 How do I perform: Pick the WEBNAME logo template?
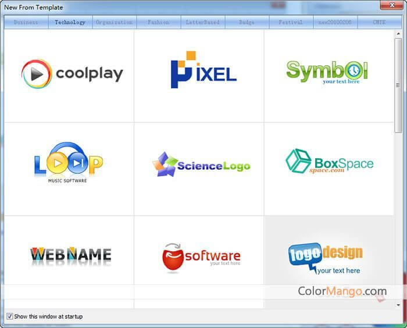tap(70, 255)
